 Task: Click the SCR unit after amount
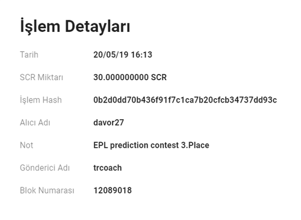point(159,77)
